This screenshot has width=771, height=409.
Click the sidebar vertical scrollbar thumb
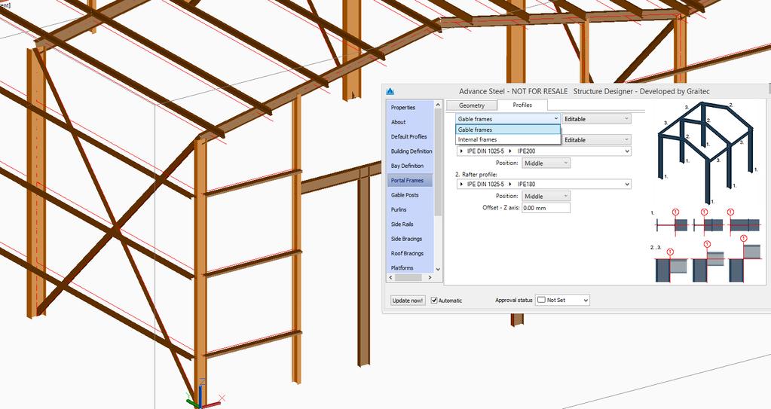click(438, 162)
